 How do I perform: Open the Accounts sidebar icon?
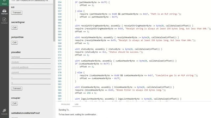4,112
